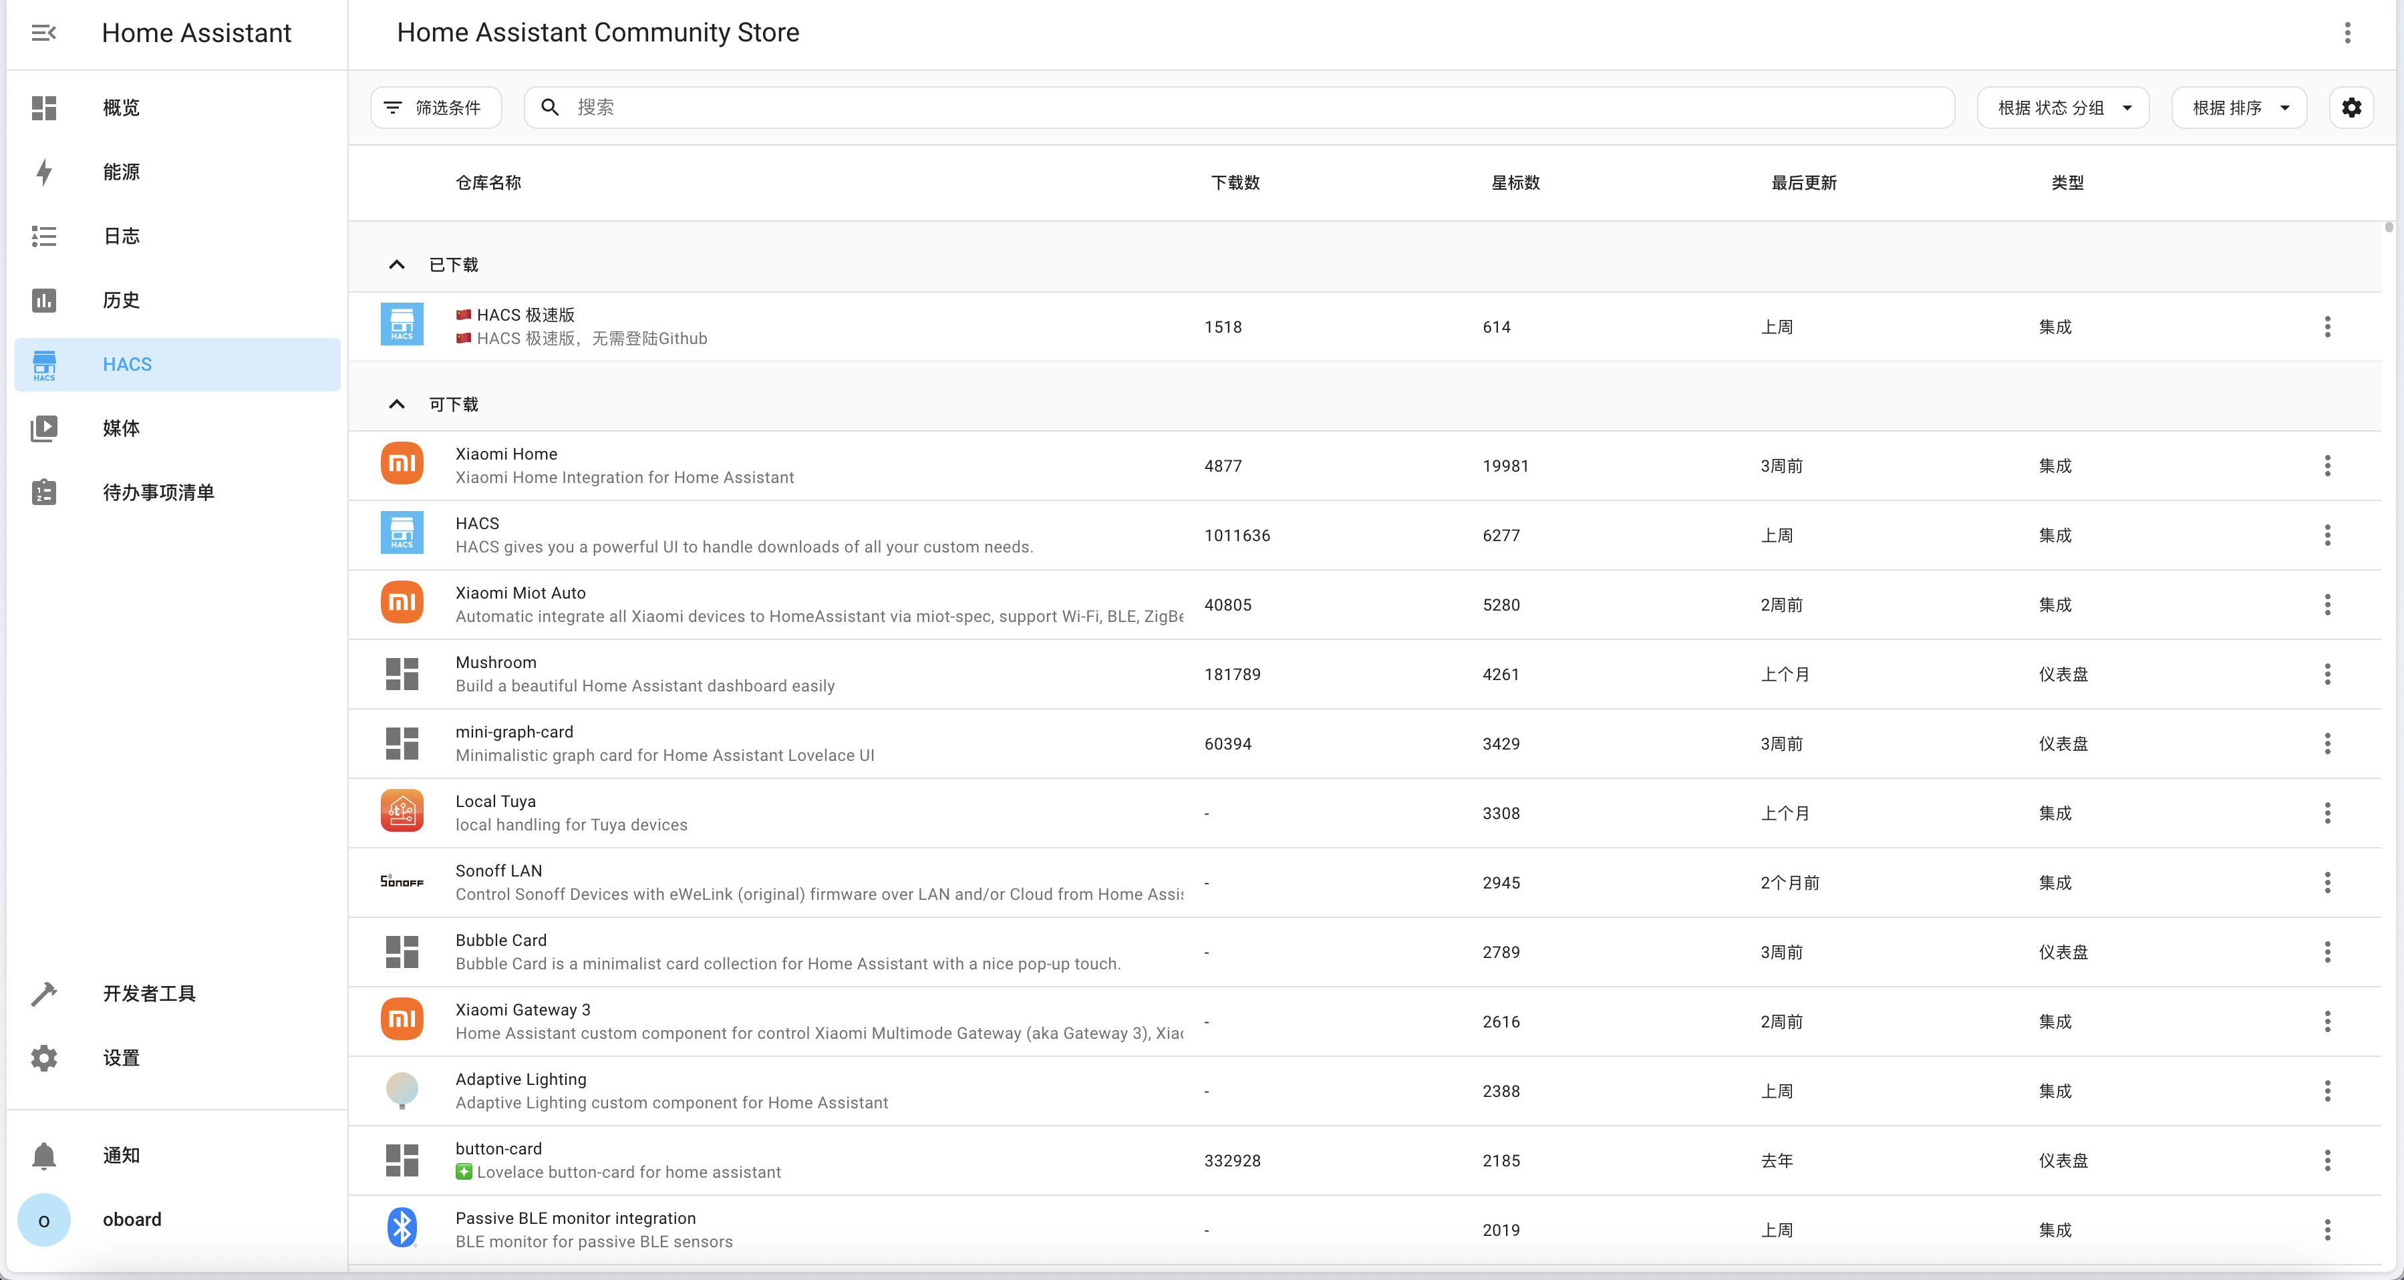Click the 日志 list icon
This screenshot has height=1280, width=2404.
pyautogui.click(x=44, y=237)
